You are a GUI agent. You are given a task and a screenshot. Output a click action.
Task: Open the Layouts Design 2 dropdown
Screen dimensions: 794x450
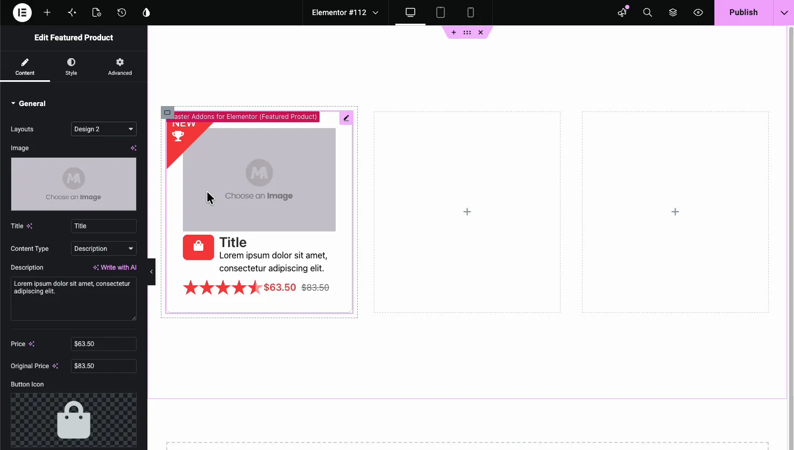click(104, 129)
